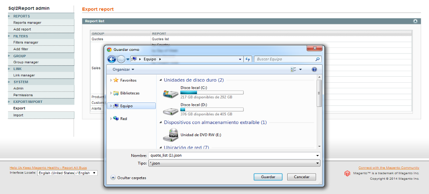Open the view options dropdown arrow
The image size is (429, 194).
tap(300, 70)
